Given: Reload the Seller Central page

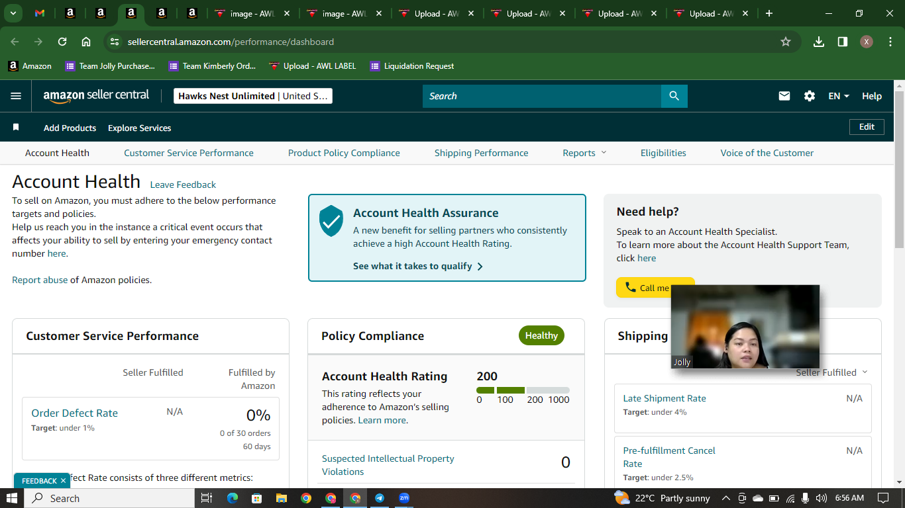Looking at the screenshot, I should tap(62, 42).
